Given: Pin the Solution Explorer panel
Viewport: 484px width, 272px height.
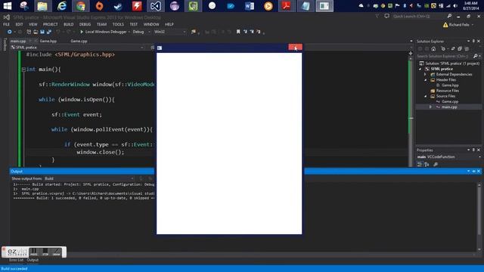Looking at the screenshot, I should (x=473, y=41).
